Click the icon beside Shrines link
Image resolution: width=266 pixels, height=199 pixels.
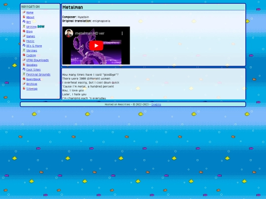coord(24,50)
